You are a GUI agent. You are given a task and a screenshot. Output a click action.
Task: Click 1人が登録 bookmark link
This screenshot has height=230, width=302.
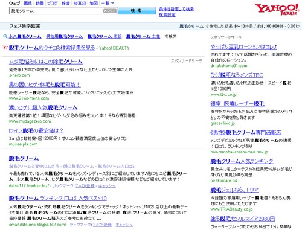click(x=102, y=225)
